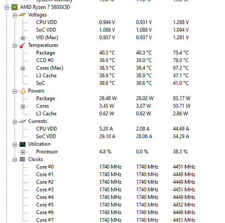Select the Core #7 clock row

point(45,220)
